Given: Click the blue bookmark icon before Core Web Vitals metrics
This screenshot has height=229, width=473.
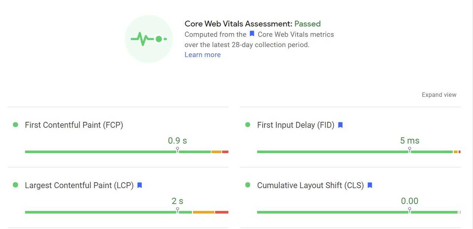Looking at the screenshot, I should [252, 34].
